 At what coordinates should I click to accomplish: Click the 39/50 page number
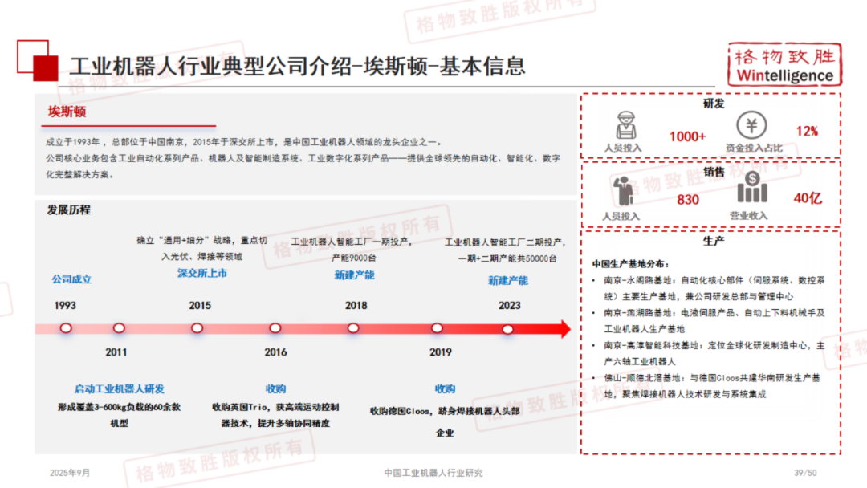tap(805, 473)
